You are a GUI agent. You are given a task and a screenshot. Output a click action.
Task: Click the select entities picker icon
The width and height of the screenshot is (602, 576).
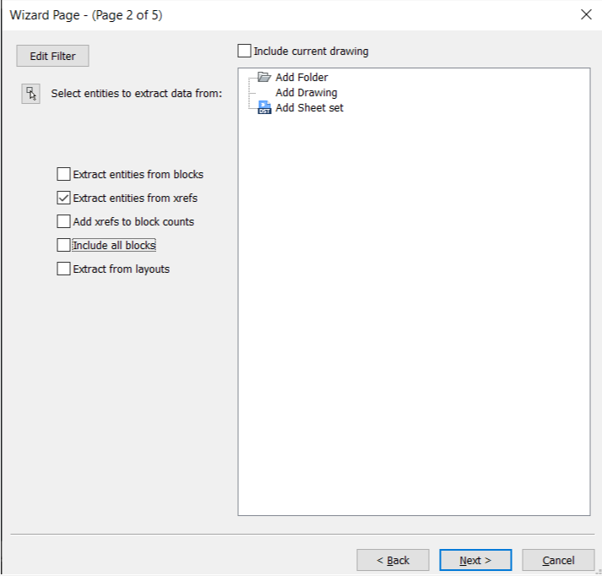point(30,94)
